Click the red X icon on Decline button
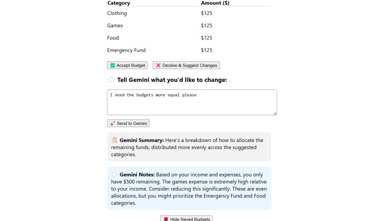Image resolution: width=376 pixels, height=221 pixels. 158,65
